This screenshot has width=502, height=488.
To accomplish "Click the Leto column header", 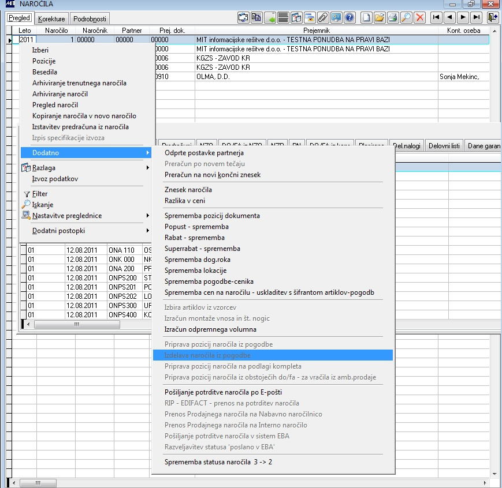I will pyautogui.click(x=25, y=31).
